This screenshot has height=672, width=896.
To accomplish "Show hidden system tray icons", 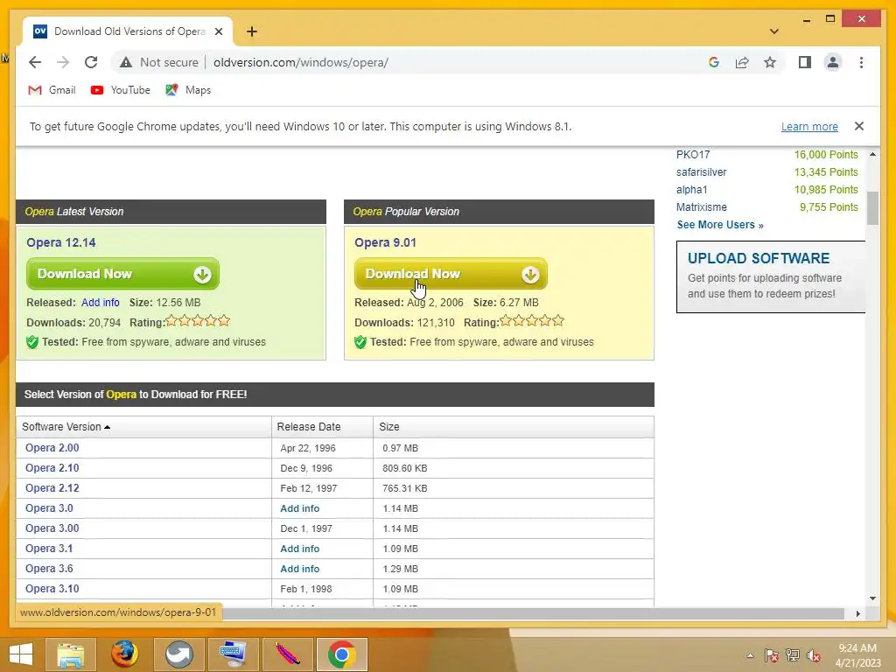I will (x=750, y=655).
